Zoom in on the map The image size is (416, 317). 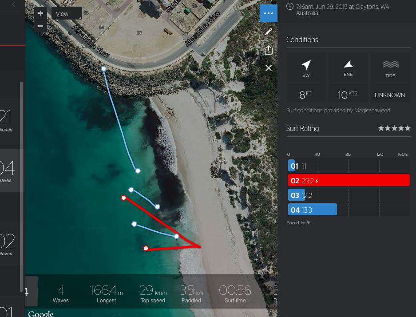40,13
